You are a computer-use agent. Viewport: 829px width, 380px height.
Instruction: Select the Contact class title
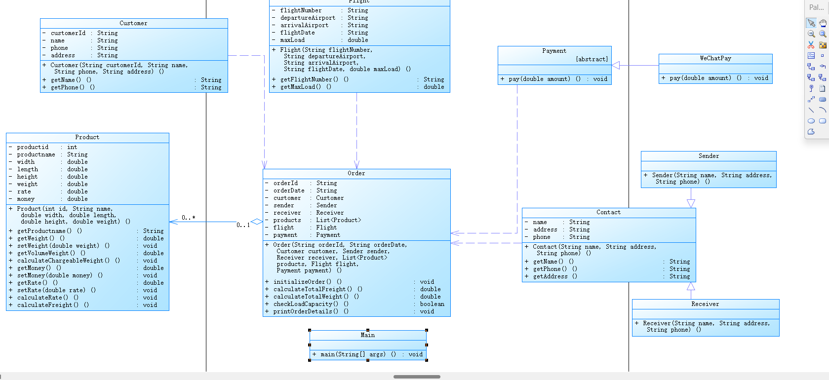pos(609,212)
